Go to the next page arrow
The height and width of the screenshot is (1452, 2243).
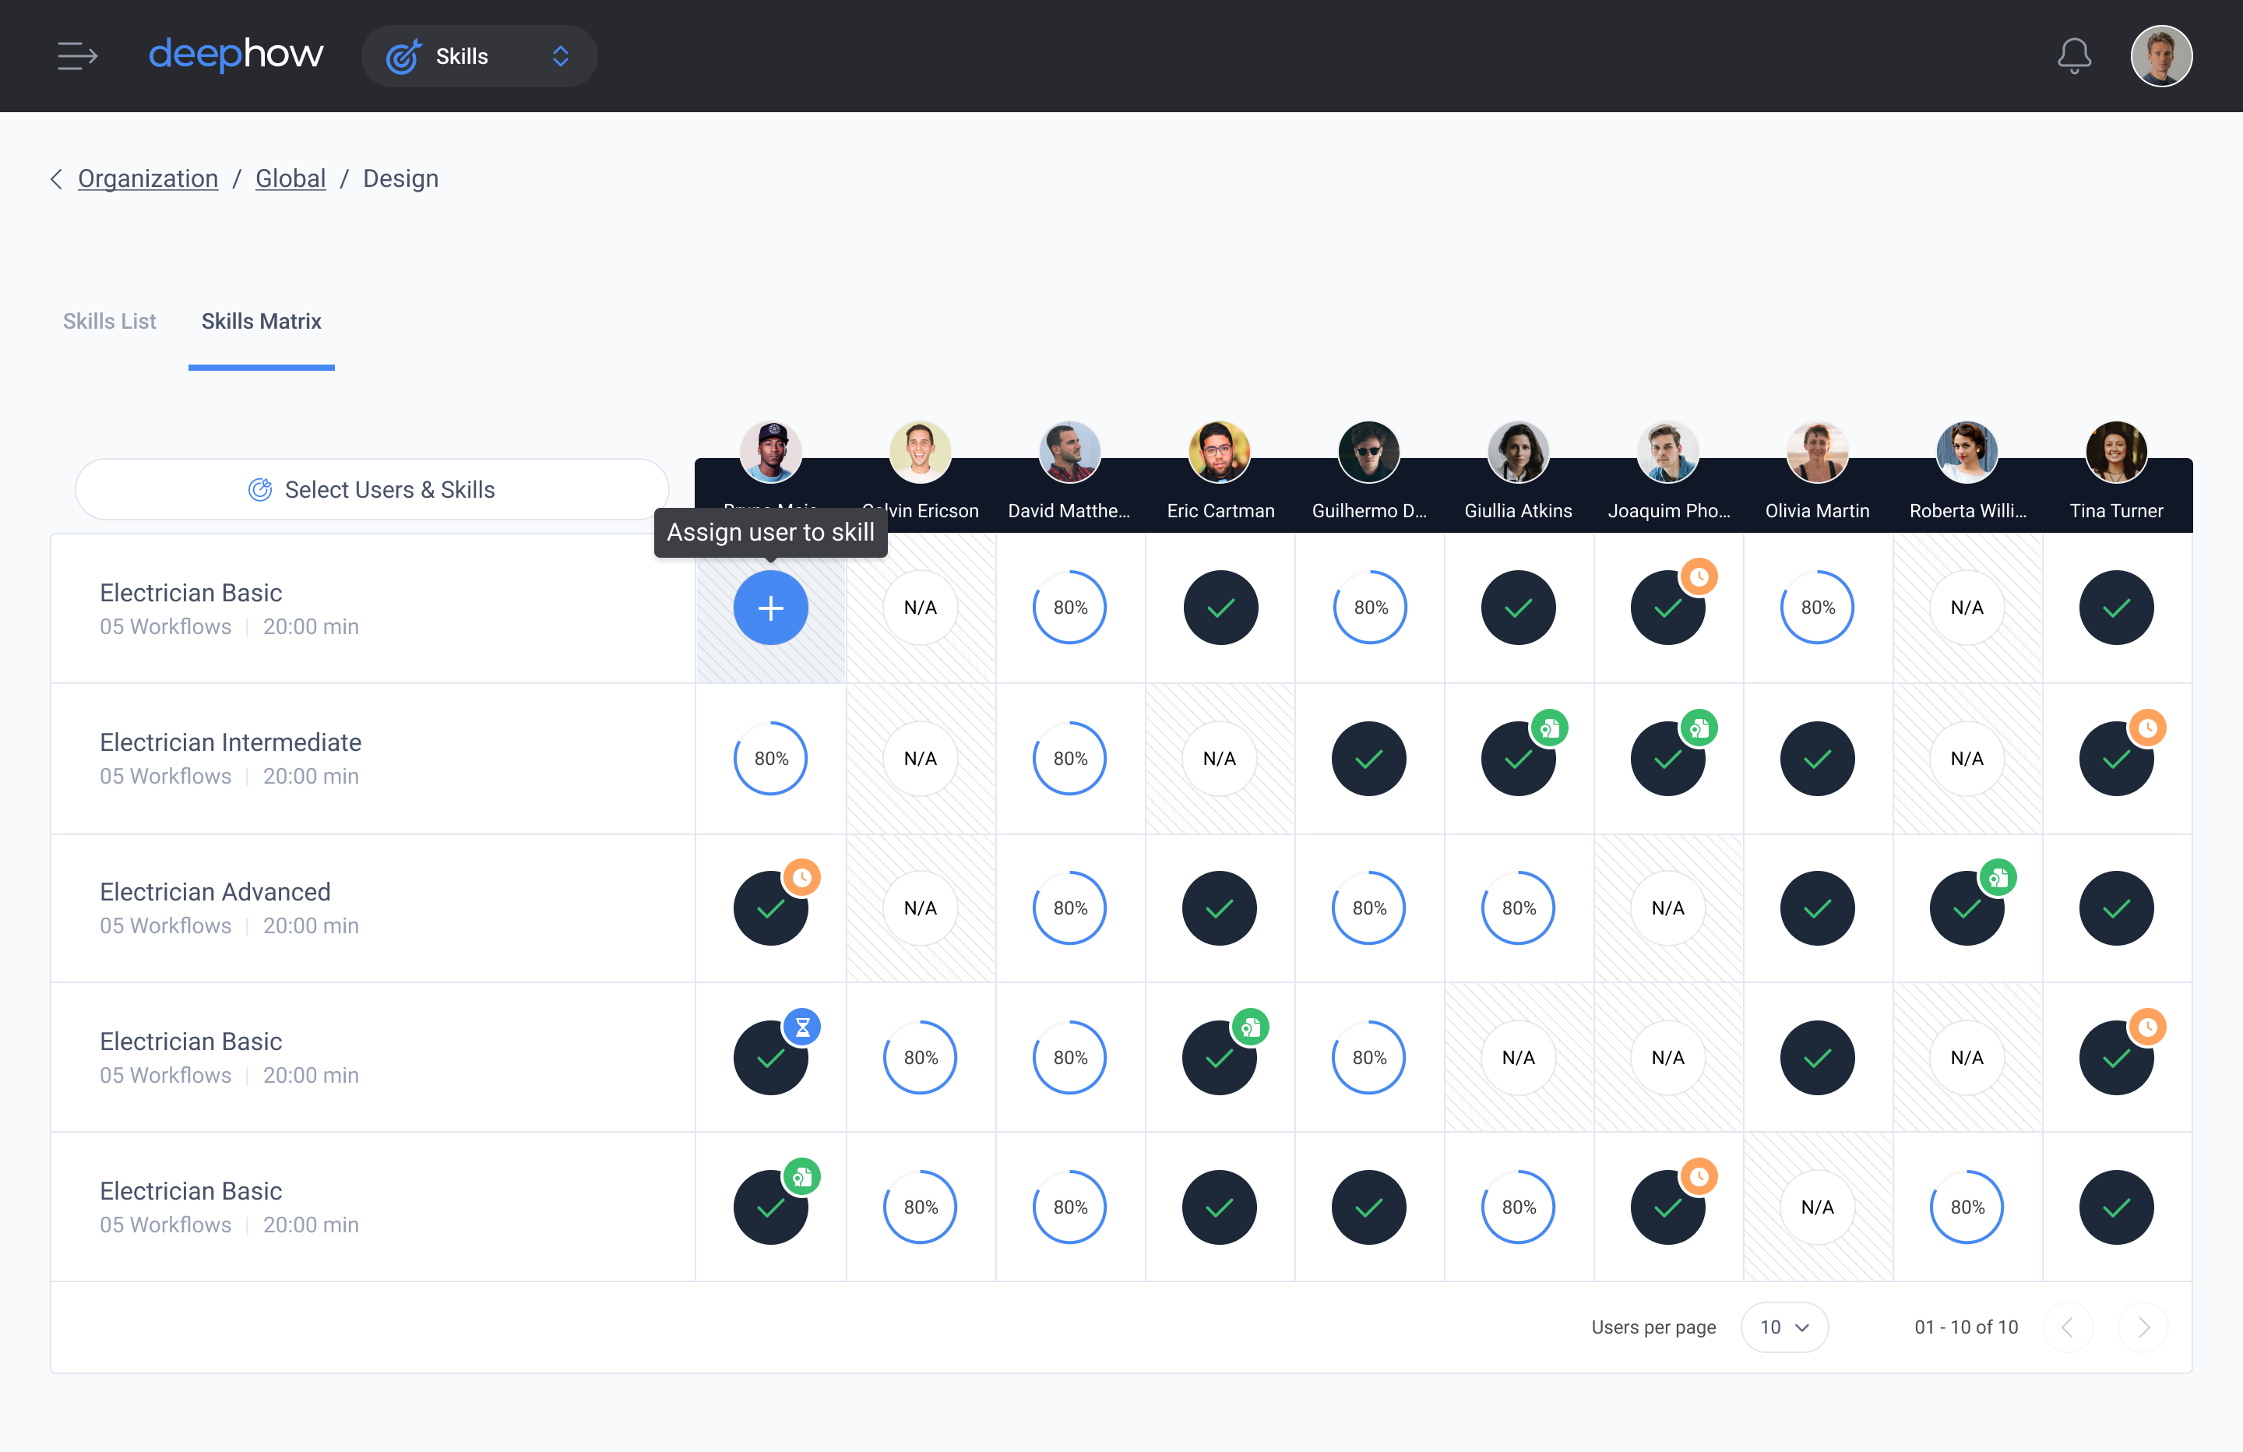[x=2143, y=1327]
